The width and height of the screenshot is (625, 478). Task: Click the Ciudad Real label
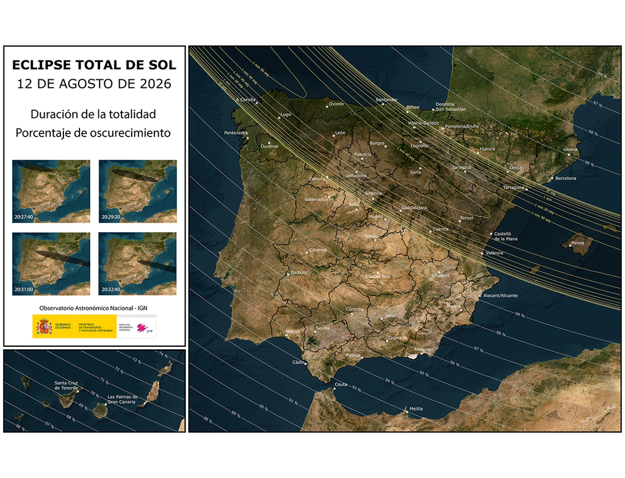(x=378, y=276)
